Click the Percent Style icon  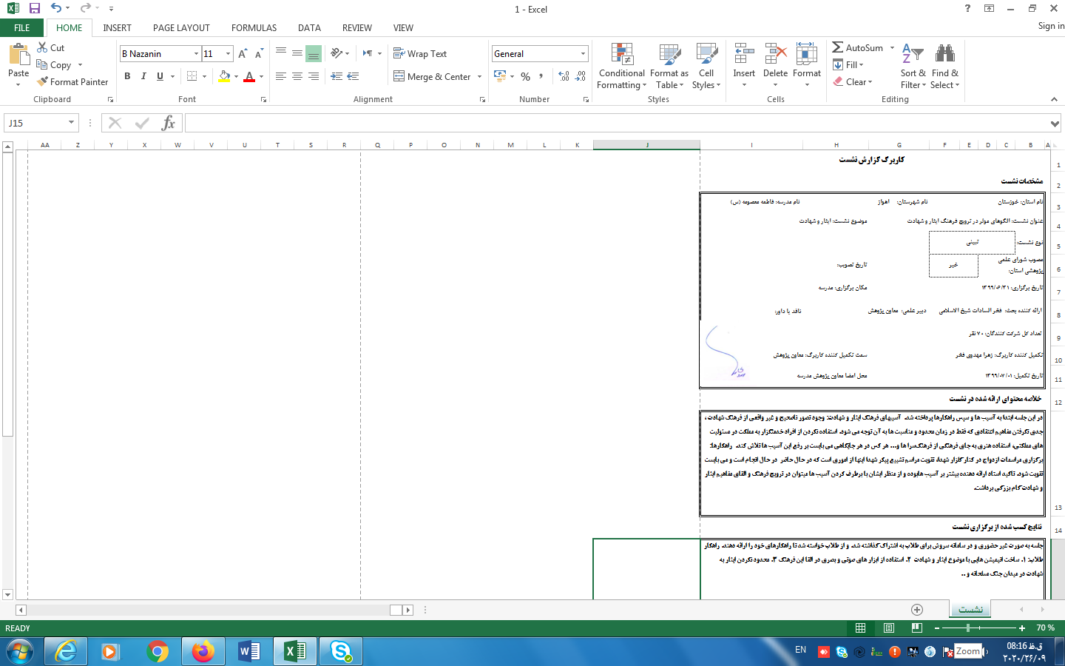coord(525,76)
